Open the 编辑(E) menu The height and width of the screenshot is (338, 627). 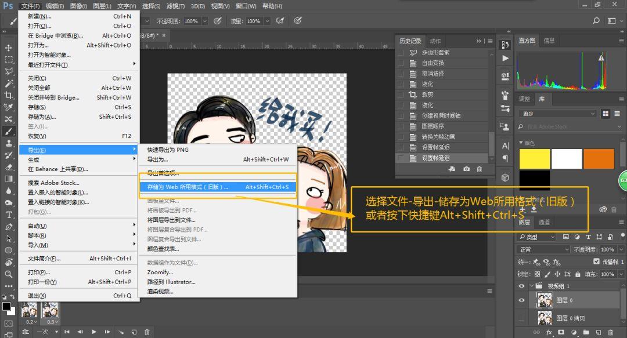click(55, 6)
